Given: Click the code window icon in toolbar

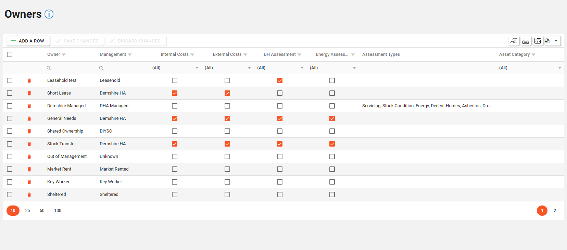Looking at the screenshot, I should click(538, 41).
